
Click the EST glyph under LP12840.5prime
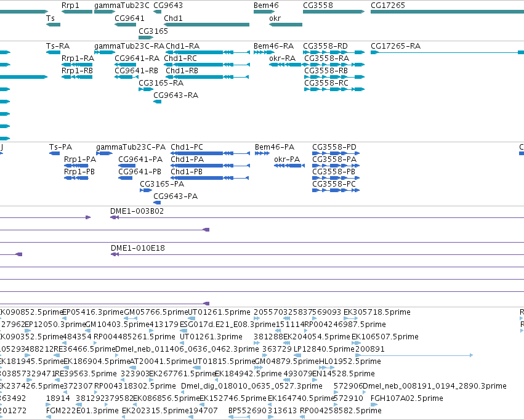point(297,355)
